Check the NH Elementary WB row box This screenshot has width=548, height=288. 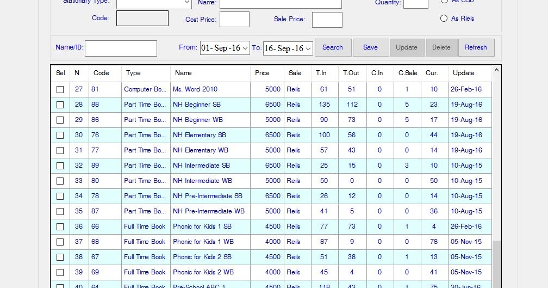60,150
